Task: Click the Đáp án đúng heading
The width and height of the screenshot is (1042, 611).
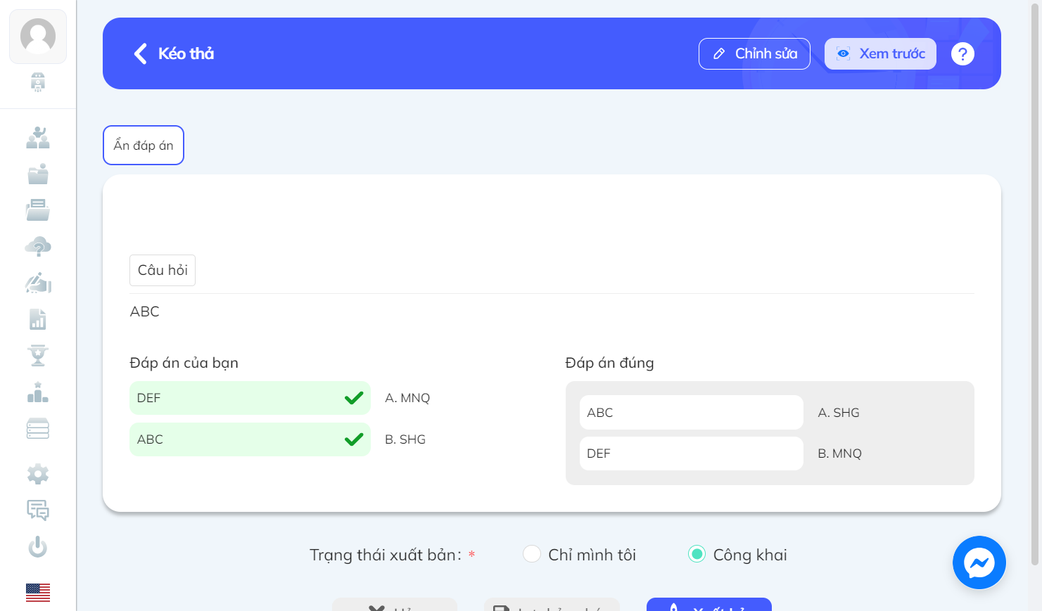Action: coord(610,363)
